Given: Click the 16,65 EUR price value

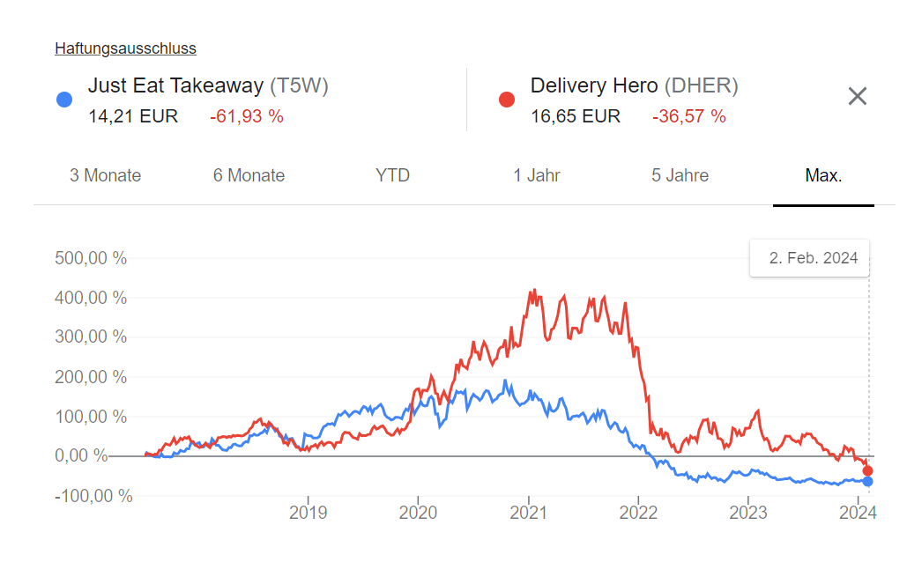Looking at the screenshot, I should click(x=576, y=116).
